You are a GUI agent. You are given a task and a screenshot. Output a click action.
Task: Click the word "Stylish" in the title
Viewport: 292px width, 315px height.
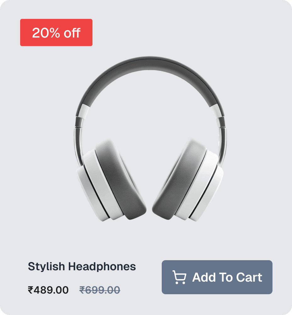click(46, 266)
